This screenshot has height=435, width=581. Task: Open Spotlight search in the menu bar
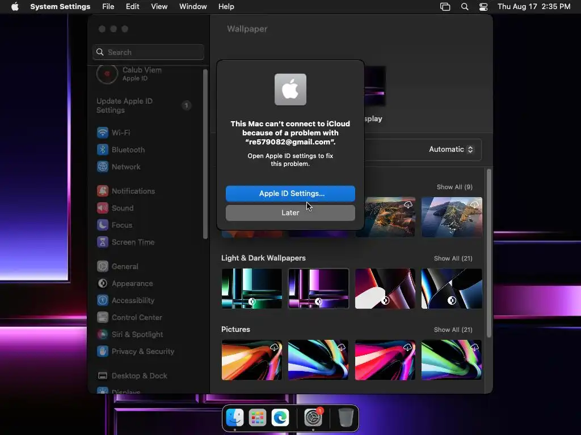pyautogui.click(x=465, y=7)
